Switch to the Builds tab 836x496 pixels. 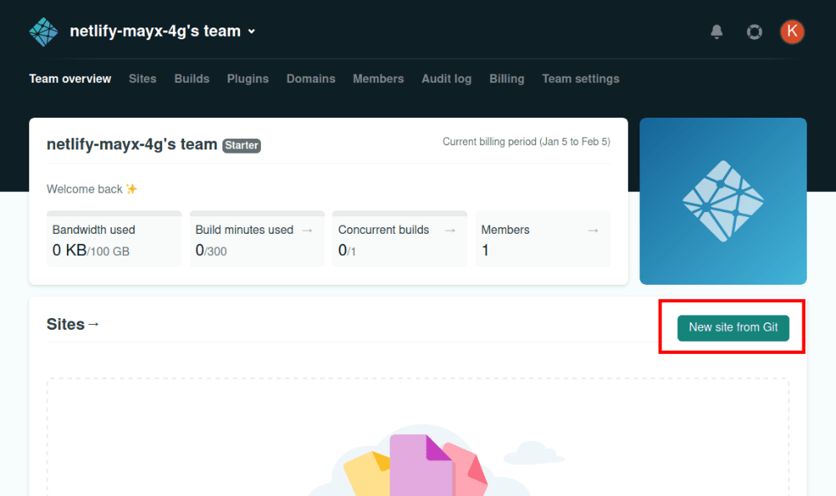pyautogui.click(x=191, y=78)
